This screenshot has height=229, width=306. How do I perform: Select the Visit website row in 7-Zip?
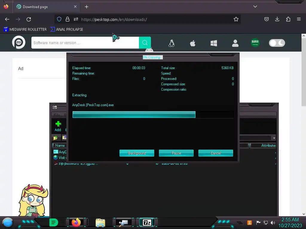click(60, 157)
